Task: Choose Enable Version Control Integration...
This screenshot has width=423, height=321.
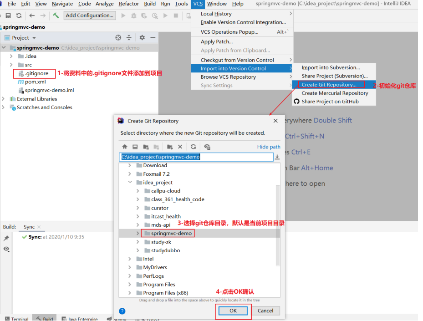Action: click(242, 22)
